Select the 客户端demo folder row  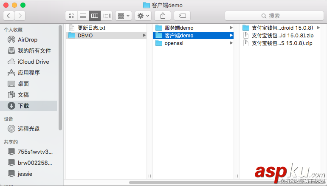coord(193,35)
